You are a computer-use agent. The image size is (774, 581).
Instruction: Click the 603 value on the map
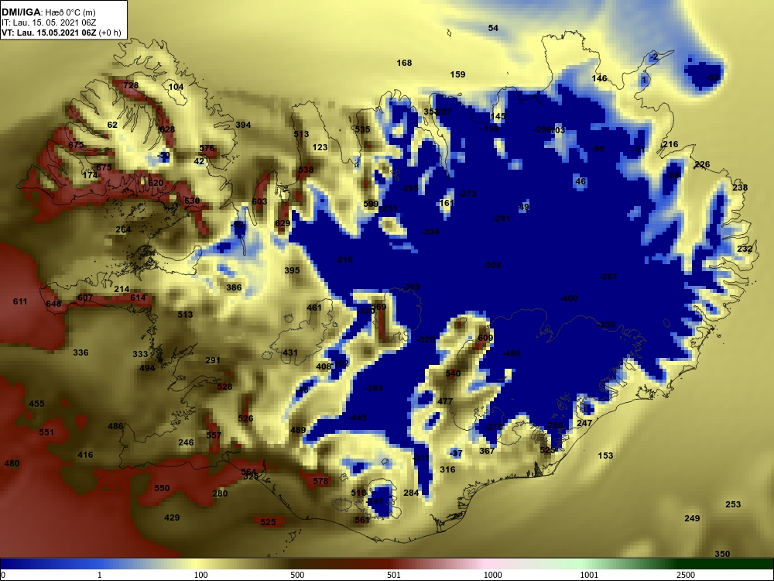pos(259,201)
